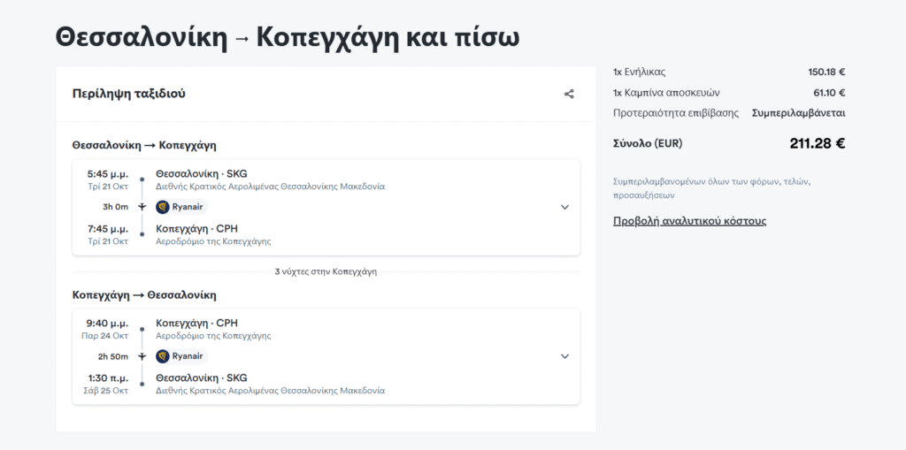Screen dimensions: 906x450
Task: Click the return section heading Κοπεγχάγη → Θεσσαλονίκη
Action: [144, 294]
